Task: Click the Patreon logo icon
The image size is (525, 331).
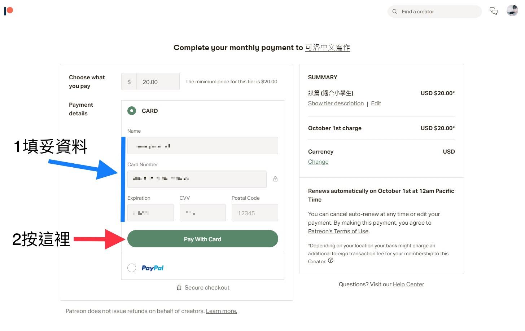Action: click(x=9, y=11)
